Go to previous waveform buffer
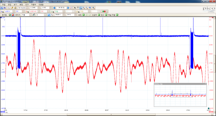This screenshot has height=116, width=216. [x=54, y=8]
